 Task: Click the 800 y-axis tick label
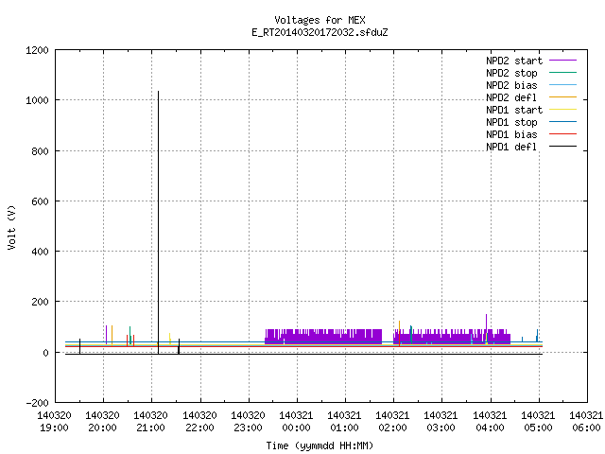click(x=40, y=151)
